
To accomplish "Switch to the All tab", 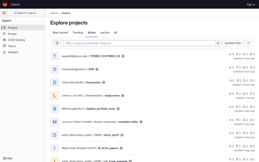I will click(x=116, y=32).
